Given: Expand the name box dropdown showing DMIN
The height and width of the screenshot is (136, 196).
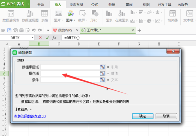Looking at the screenshot, I should tap(32, 38).
